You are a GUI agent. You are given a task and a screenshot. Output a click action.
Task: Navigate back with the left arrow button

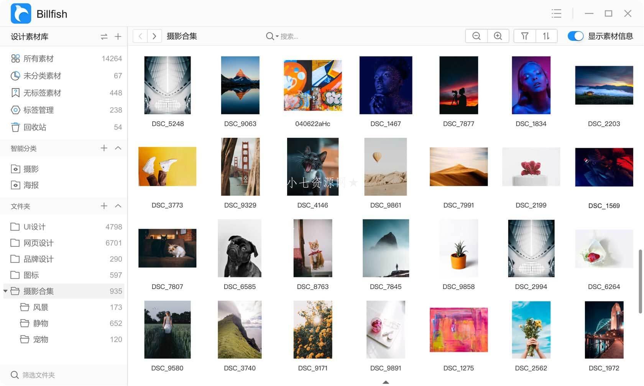tap(140, 36)
